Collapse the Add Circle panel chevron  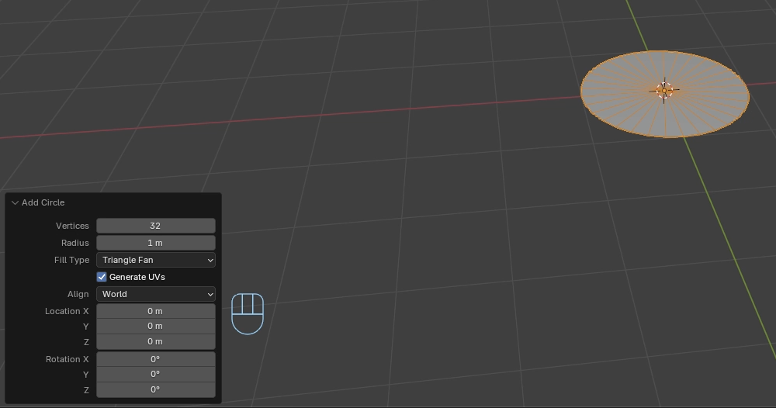pyautogui.click(x=15, y=202)
